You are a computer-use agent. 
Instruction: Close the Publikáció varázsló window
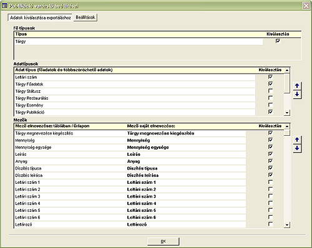click(306, 6)
